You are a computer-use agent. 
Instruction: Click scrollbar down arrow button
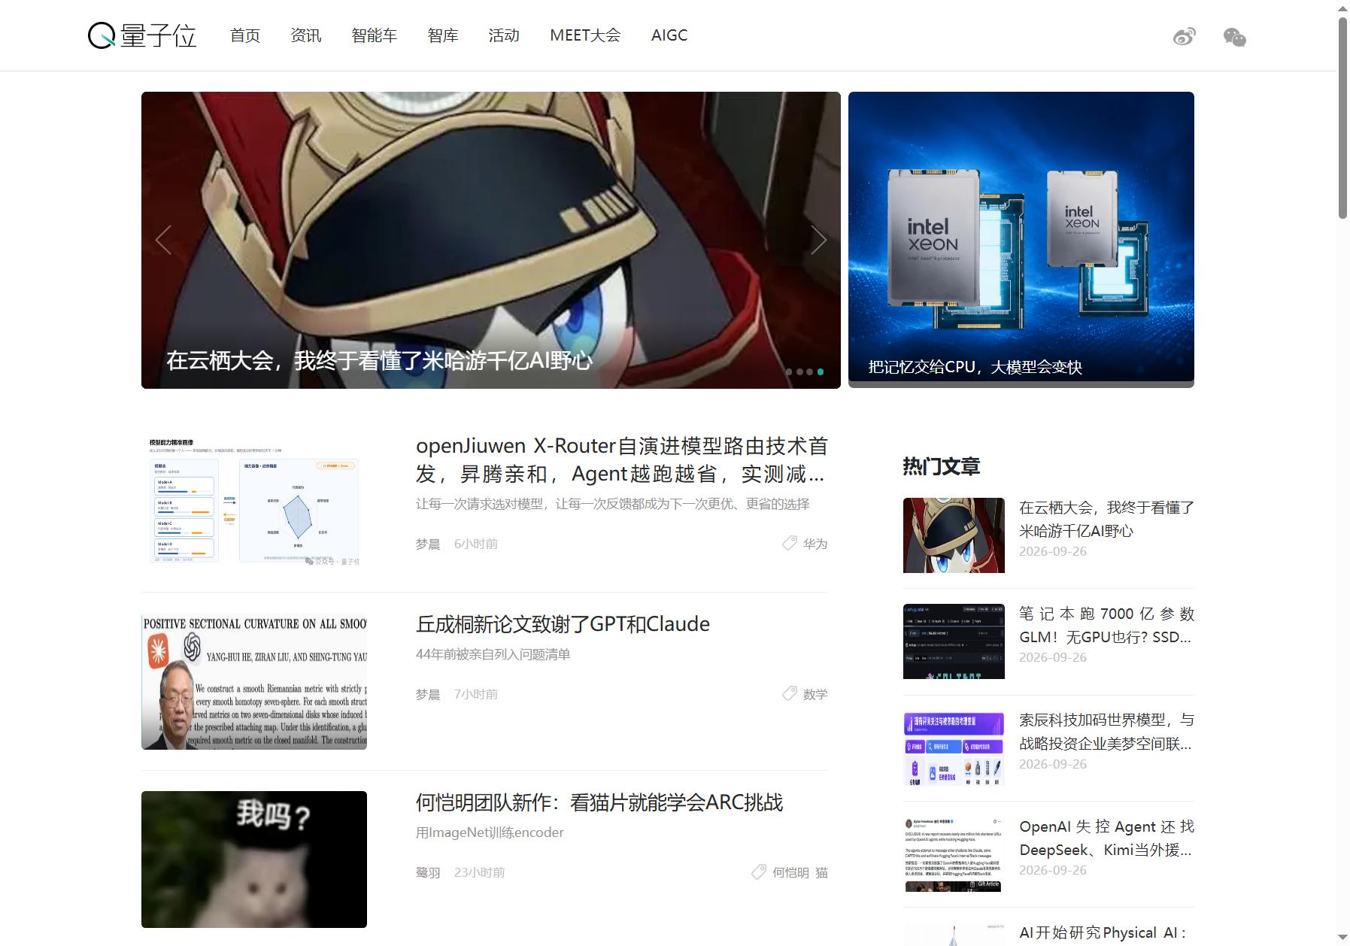click(1342, 939)
